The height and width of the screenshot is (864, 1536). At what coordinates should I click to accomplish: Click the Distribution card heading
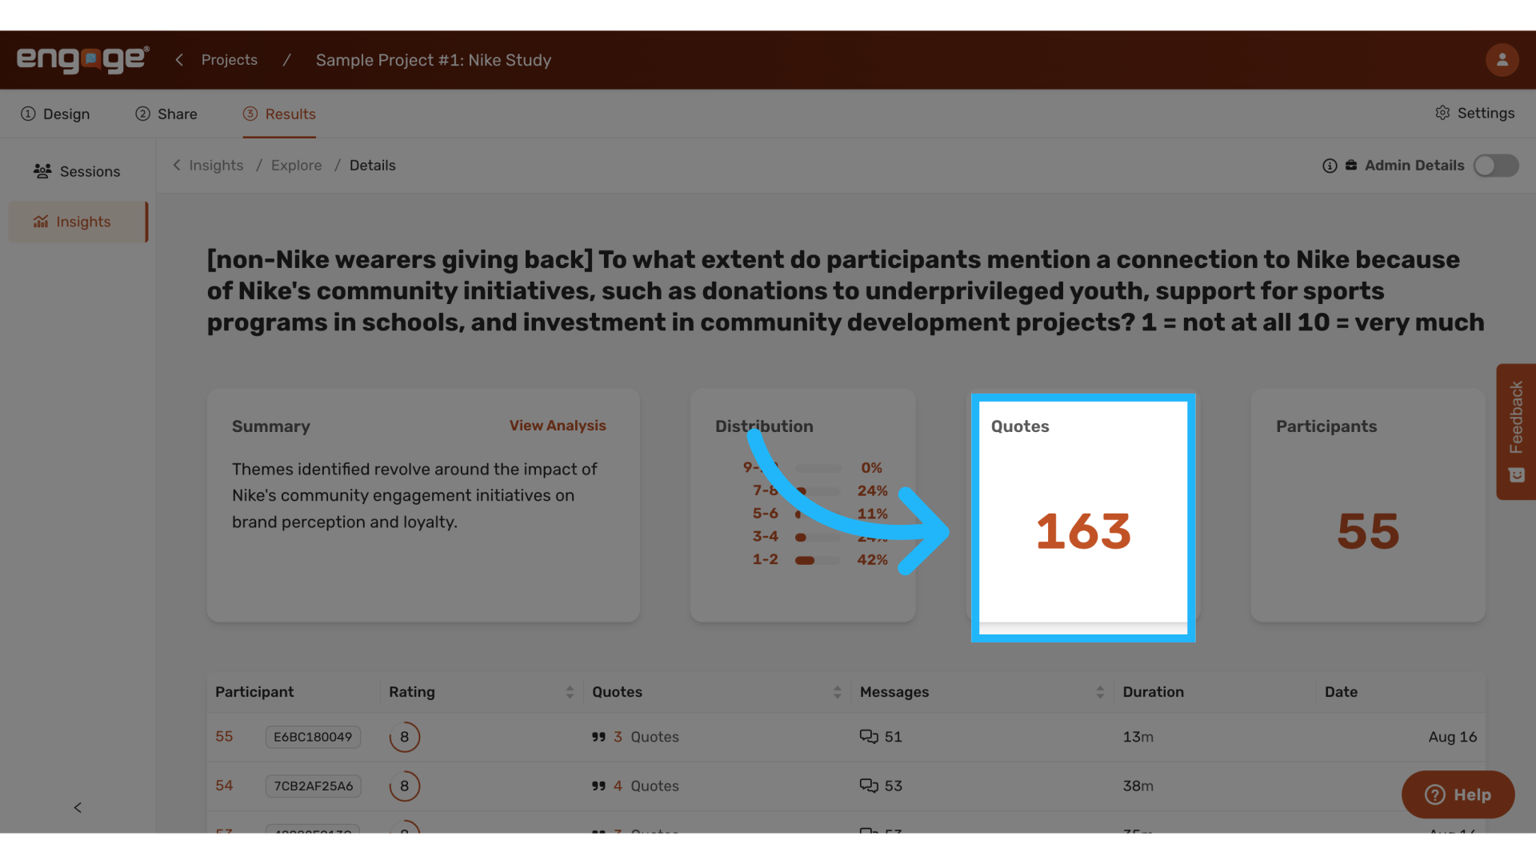coord(764,426)
